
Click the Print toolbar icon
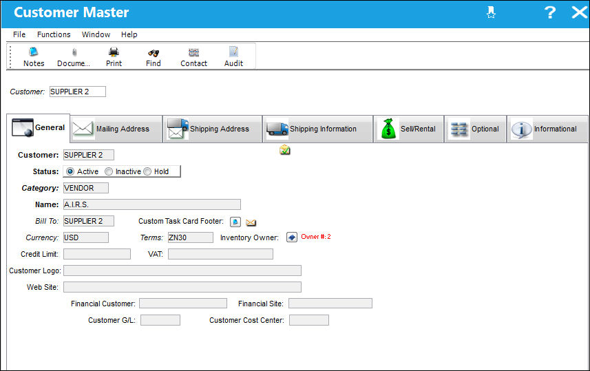click(x=114, y=57)
